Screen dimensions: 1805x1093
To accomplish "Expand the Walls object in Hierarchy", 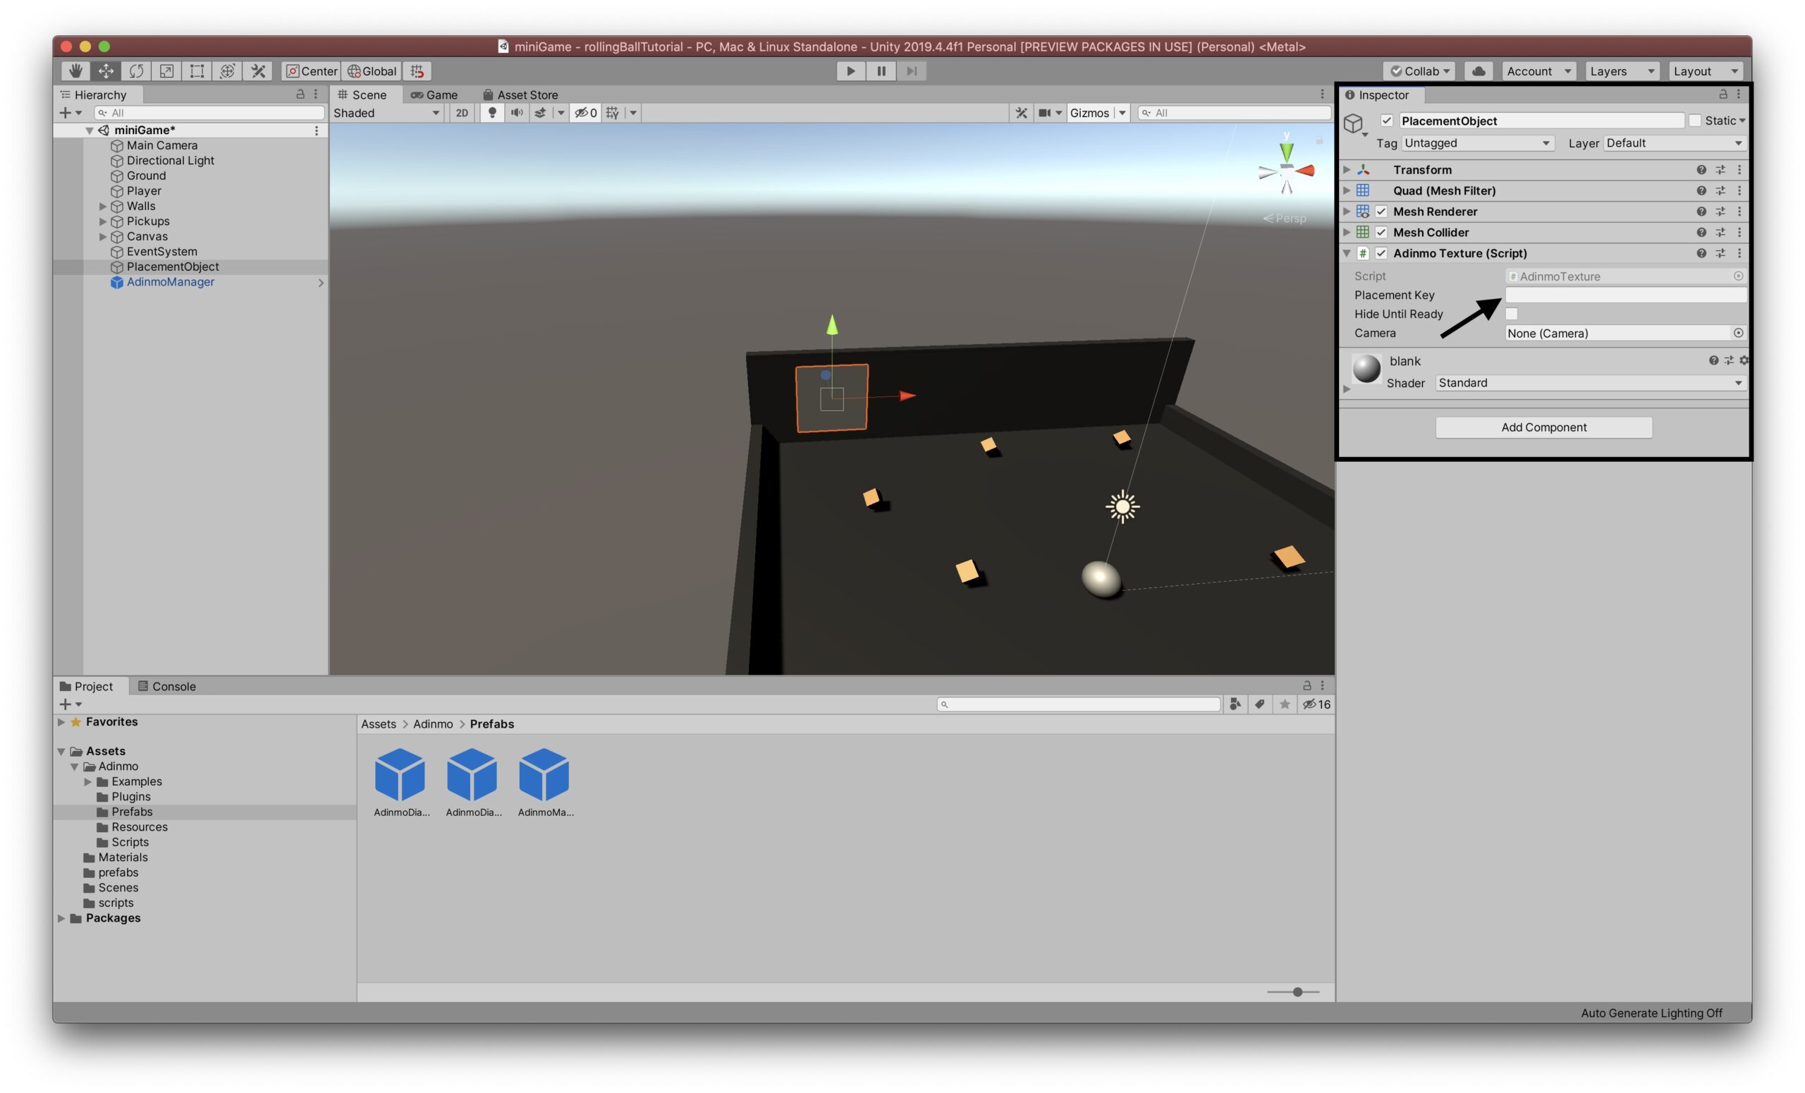I will [102, 207].
